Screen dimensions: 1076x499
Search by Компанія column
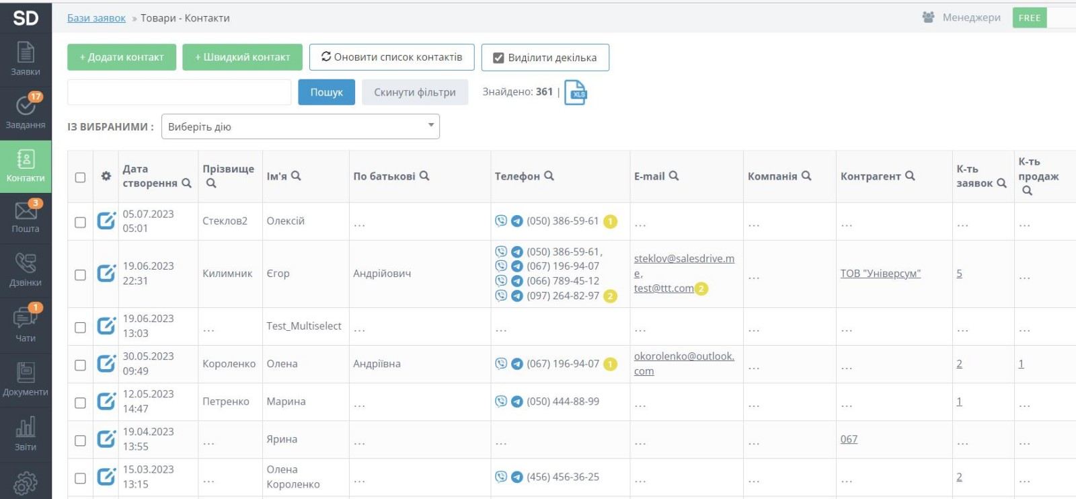(806, 176)
